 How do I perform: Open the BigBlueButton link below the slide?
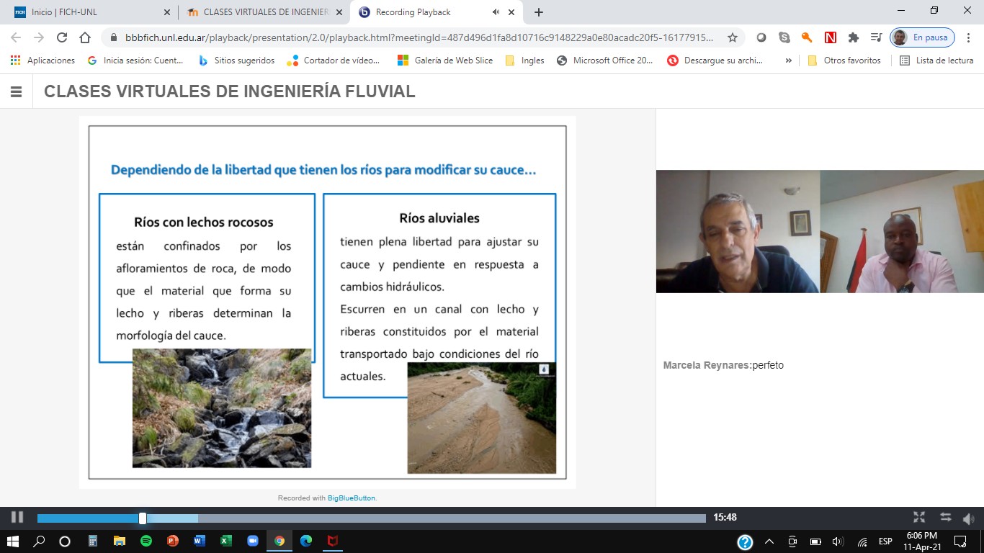352,498
